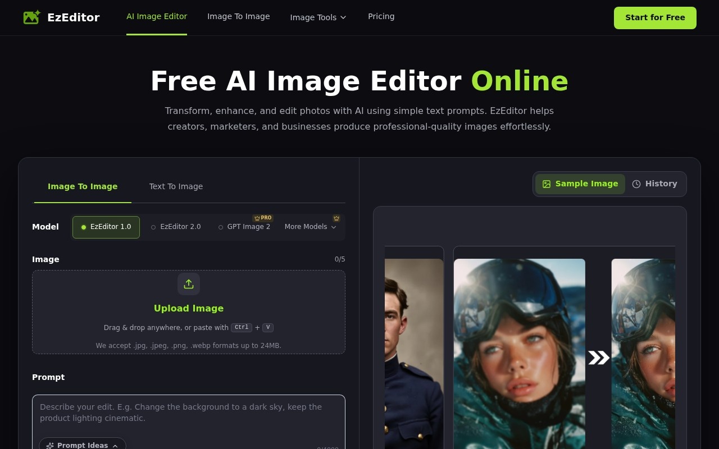The width and height of the screenshot is (719, 449).
Task: Click the upload arrow icon
Action: coord(189,284)
